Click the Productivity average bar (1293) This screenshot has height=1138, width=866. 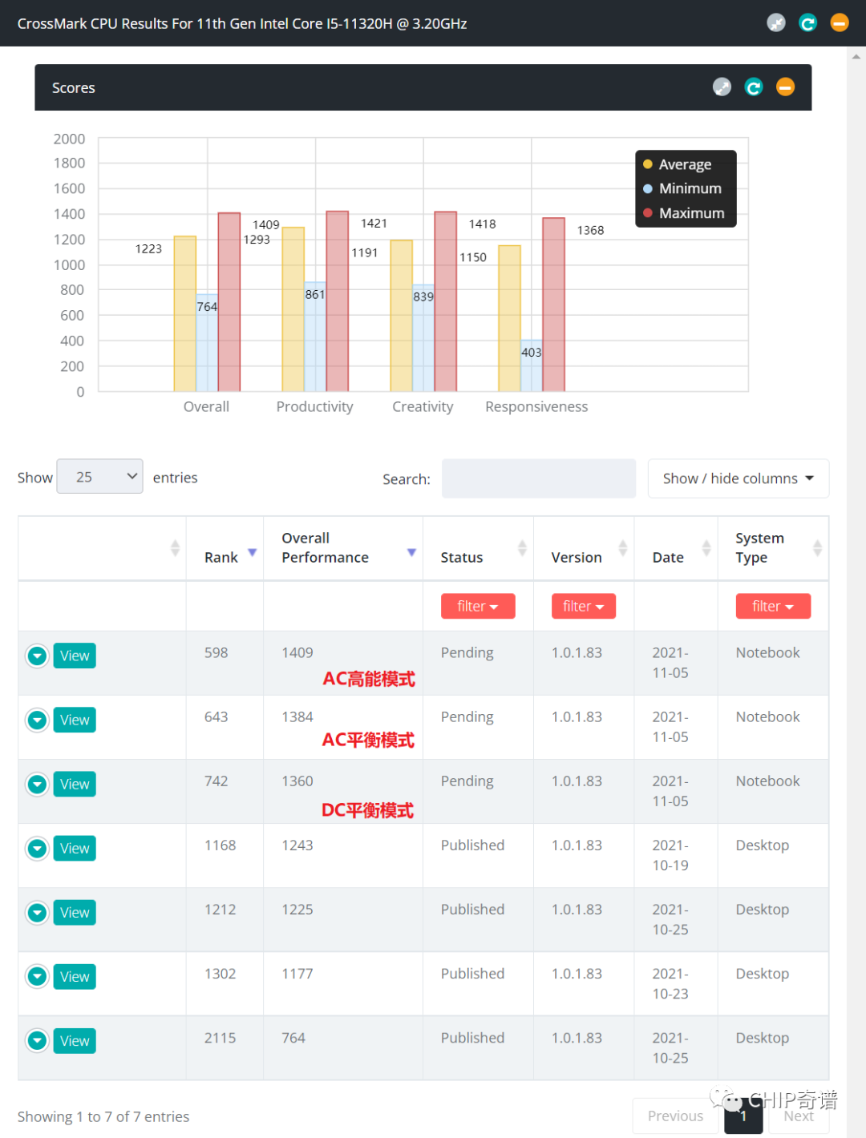[293, 309]
